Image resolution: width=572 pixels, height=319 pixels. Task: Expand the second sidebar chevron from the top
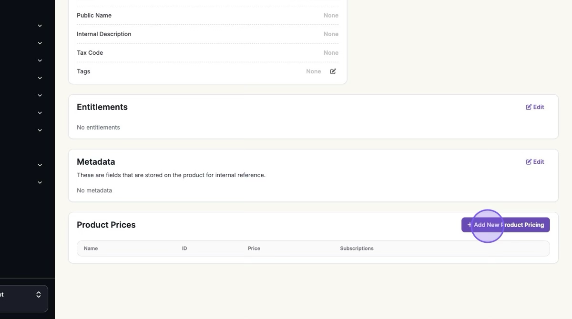[40, 43]
